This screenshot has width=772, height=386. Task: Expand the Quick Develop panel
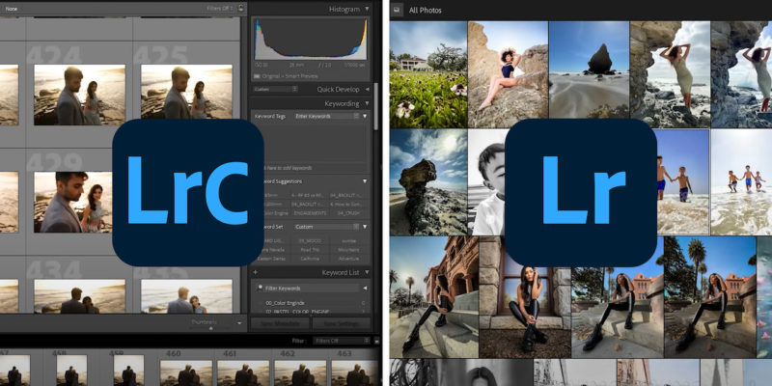pyautogui.click(x=367, y=89)
